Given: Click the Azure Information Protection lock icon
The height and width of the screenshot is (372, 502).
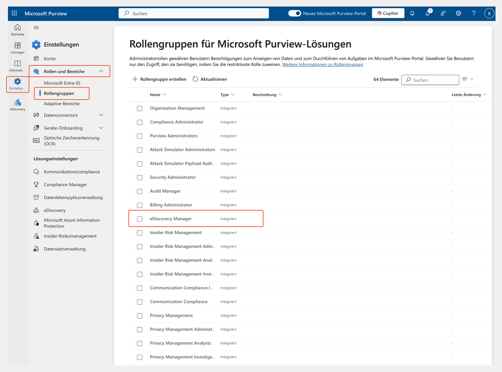Looking at the screenshot, I should click(36, 223).
